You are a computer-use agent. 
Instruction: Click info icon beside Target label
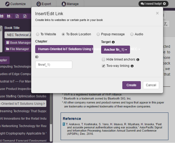point(113,42)
